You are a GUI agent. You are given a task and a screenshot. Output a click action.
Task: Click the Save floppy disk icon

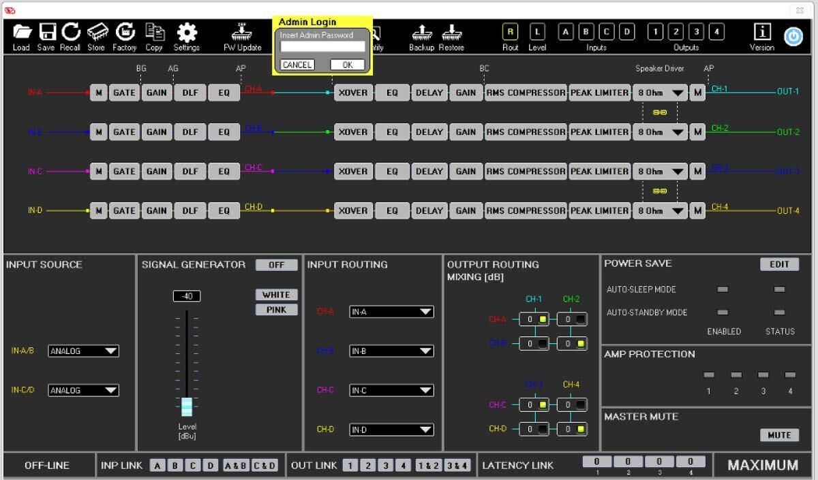click(x=46, y=33)
